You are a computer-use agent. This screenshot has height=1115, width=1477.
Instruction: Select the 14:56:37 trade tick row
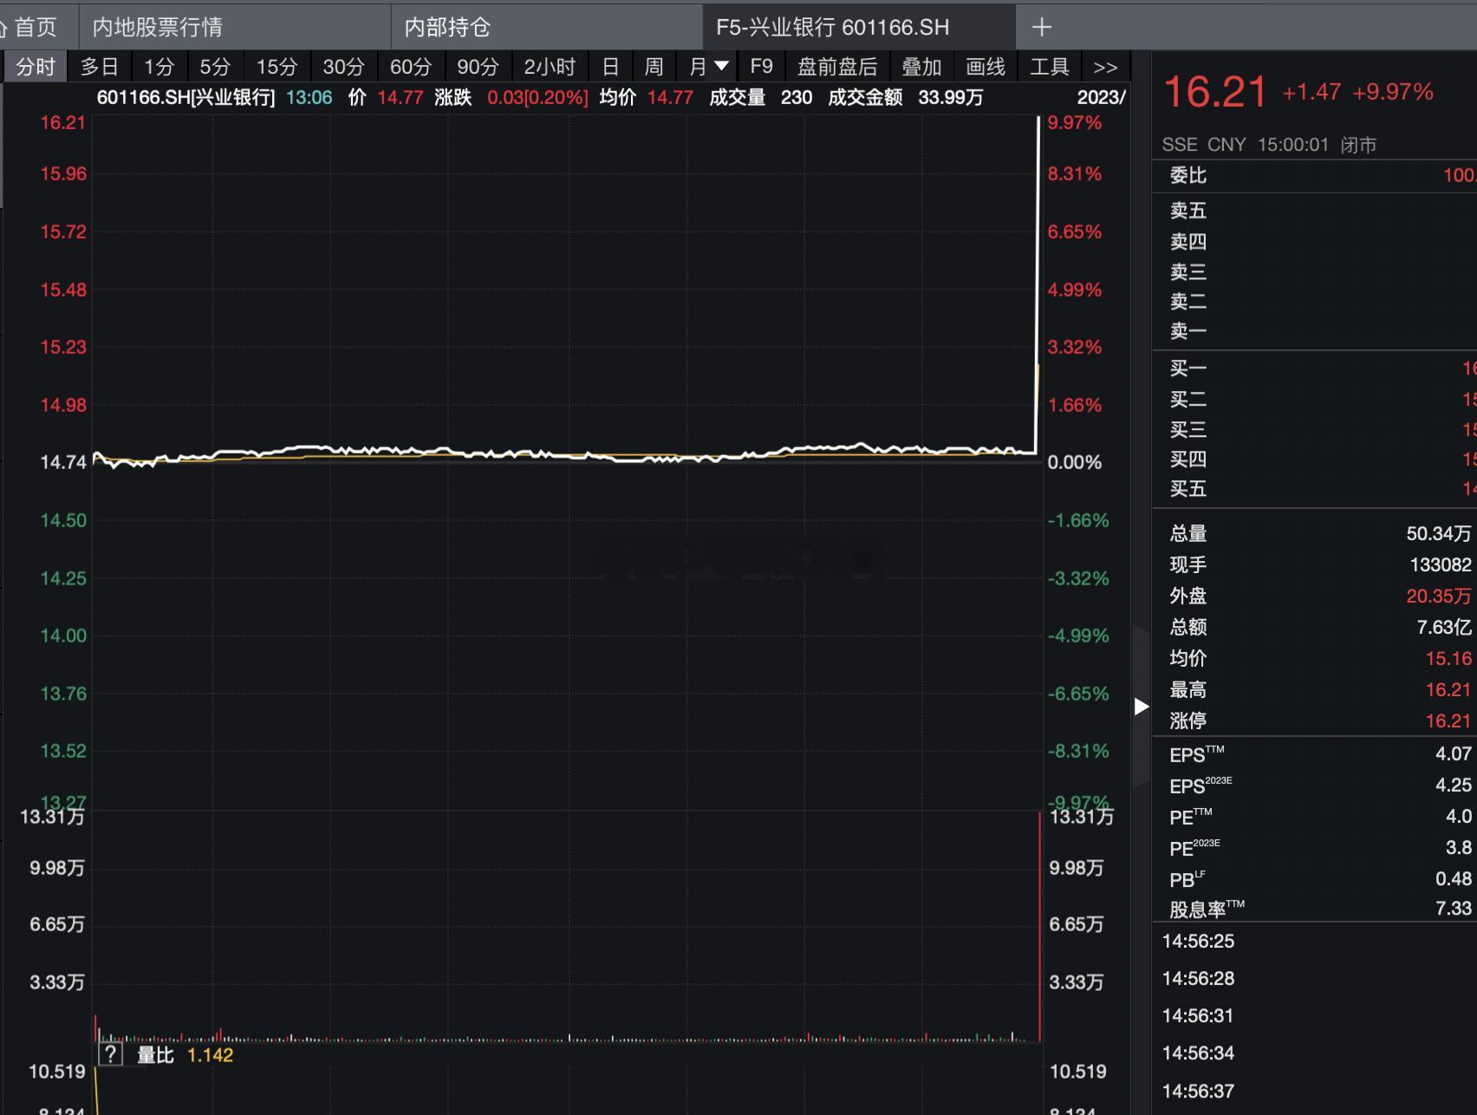[1315, 1092]
